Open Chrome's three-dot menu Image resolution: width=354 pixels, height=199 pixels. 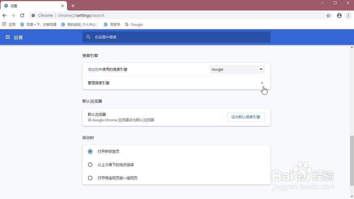pos(348,16)
